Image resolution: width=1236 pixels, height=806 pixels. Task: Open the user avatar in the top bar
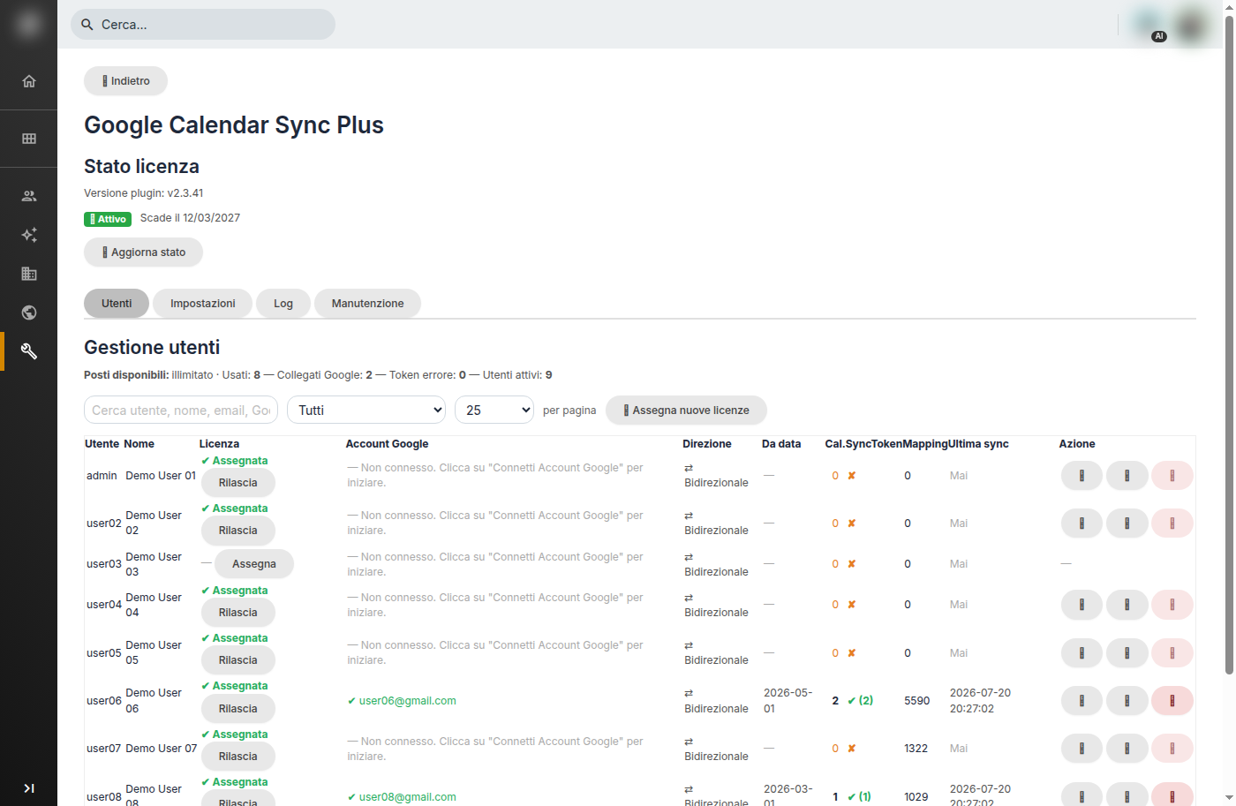click(x=1191, y=25)
